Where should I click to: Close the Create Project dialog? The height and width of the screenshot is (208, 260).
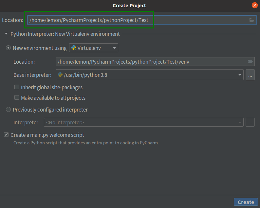coord(255,5)
